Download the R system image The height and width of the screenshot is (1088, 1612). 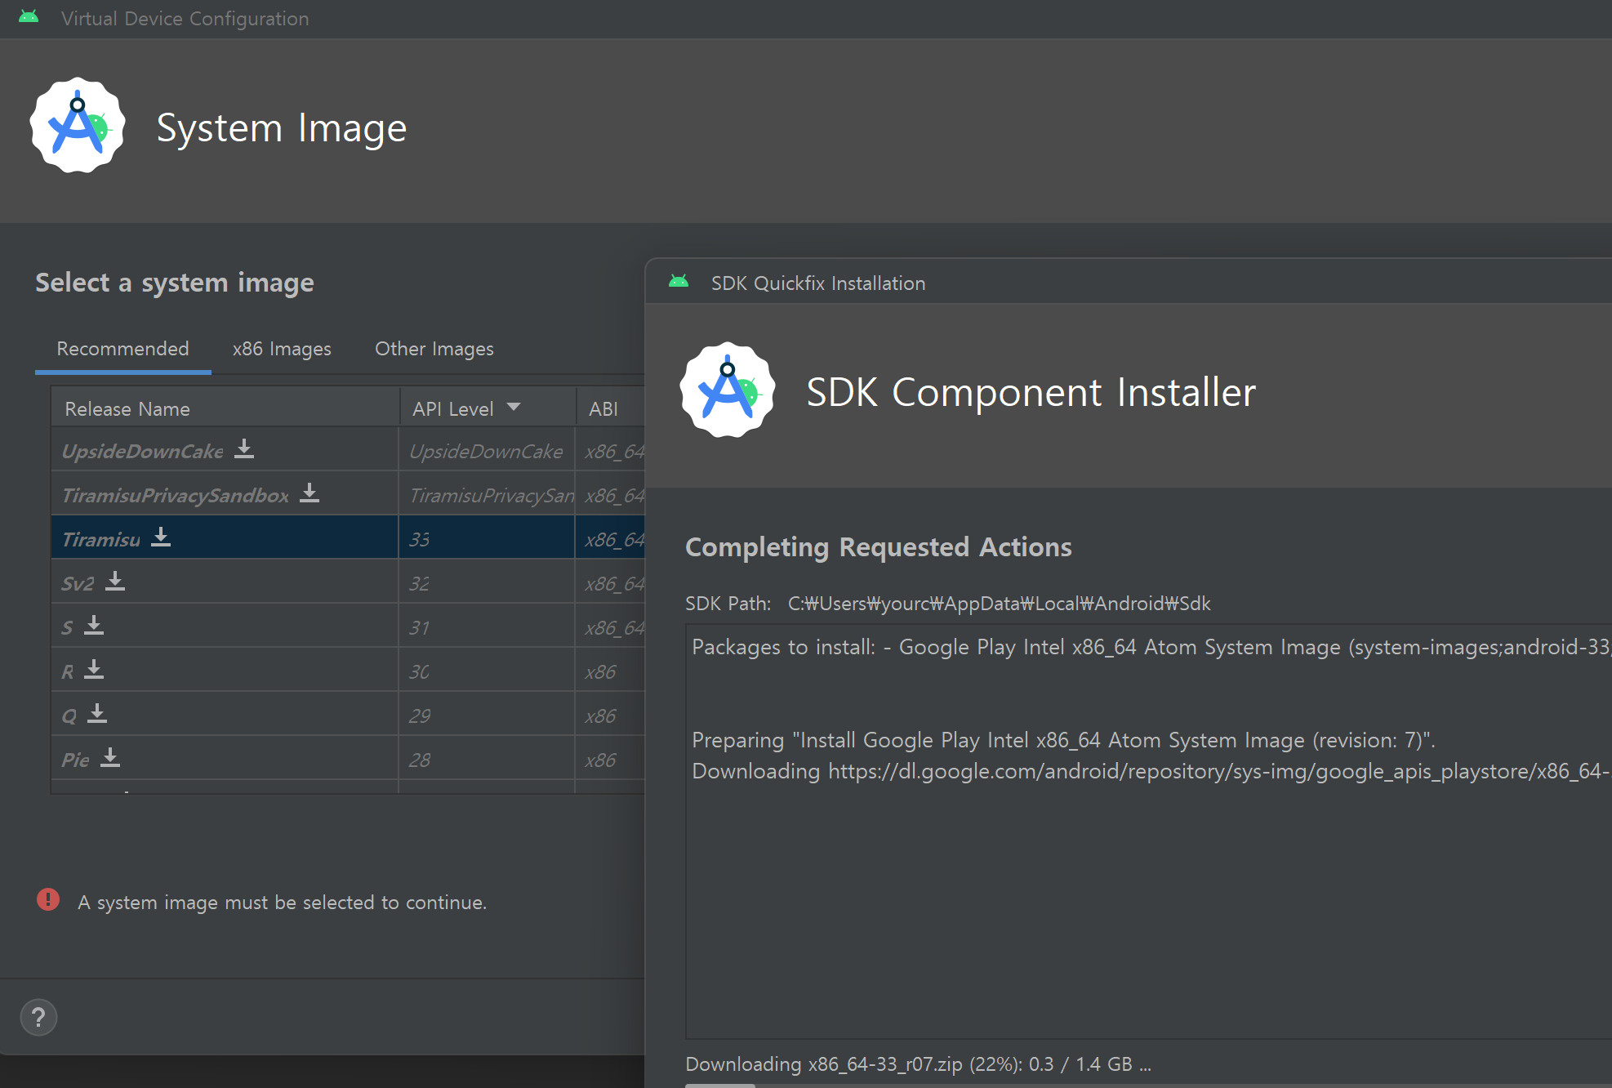pyautogui.click(x=94, y=670)
